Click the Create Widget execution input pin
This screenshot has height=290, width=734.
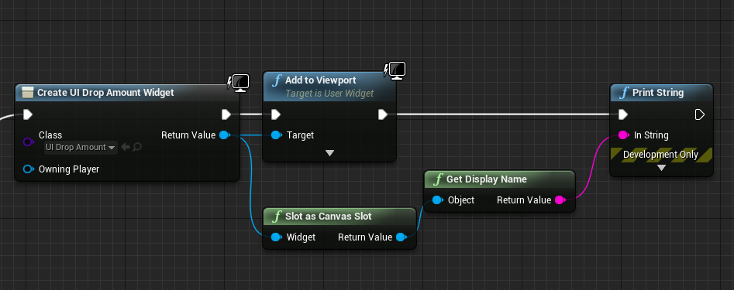(x=28, y=114)
